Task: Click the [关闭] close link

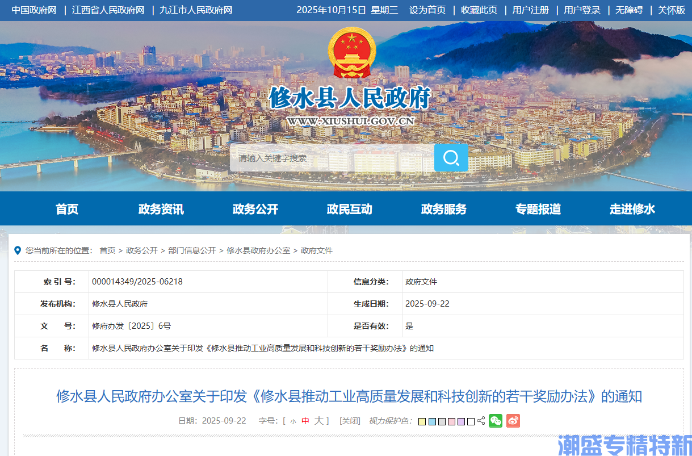Action: click(350, 421)
